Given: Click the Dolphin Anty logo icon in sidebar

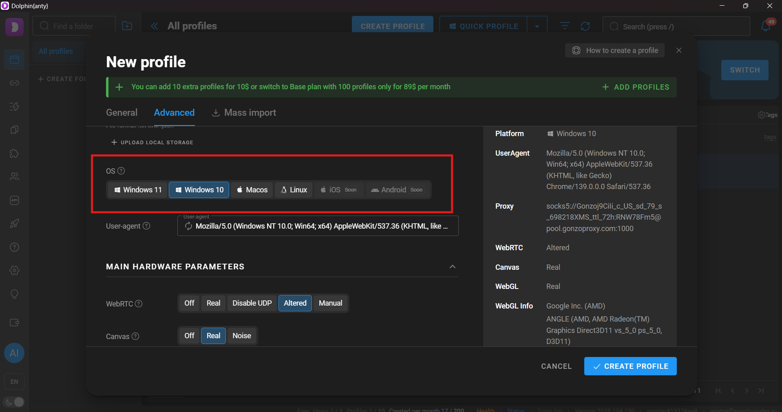Looking at the screenshot, I should 14,27.
